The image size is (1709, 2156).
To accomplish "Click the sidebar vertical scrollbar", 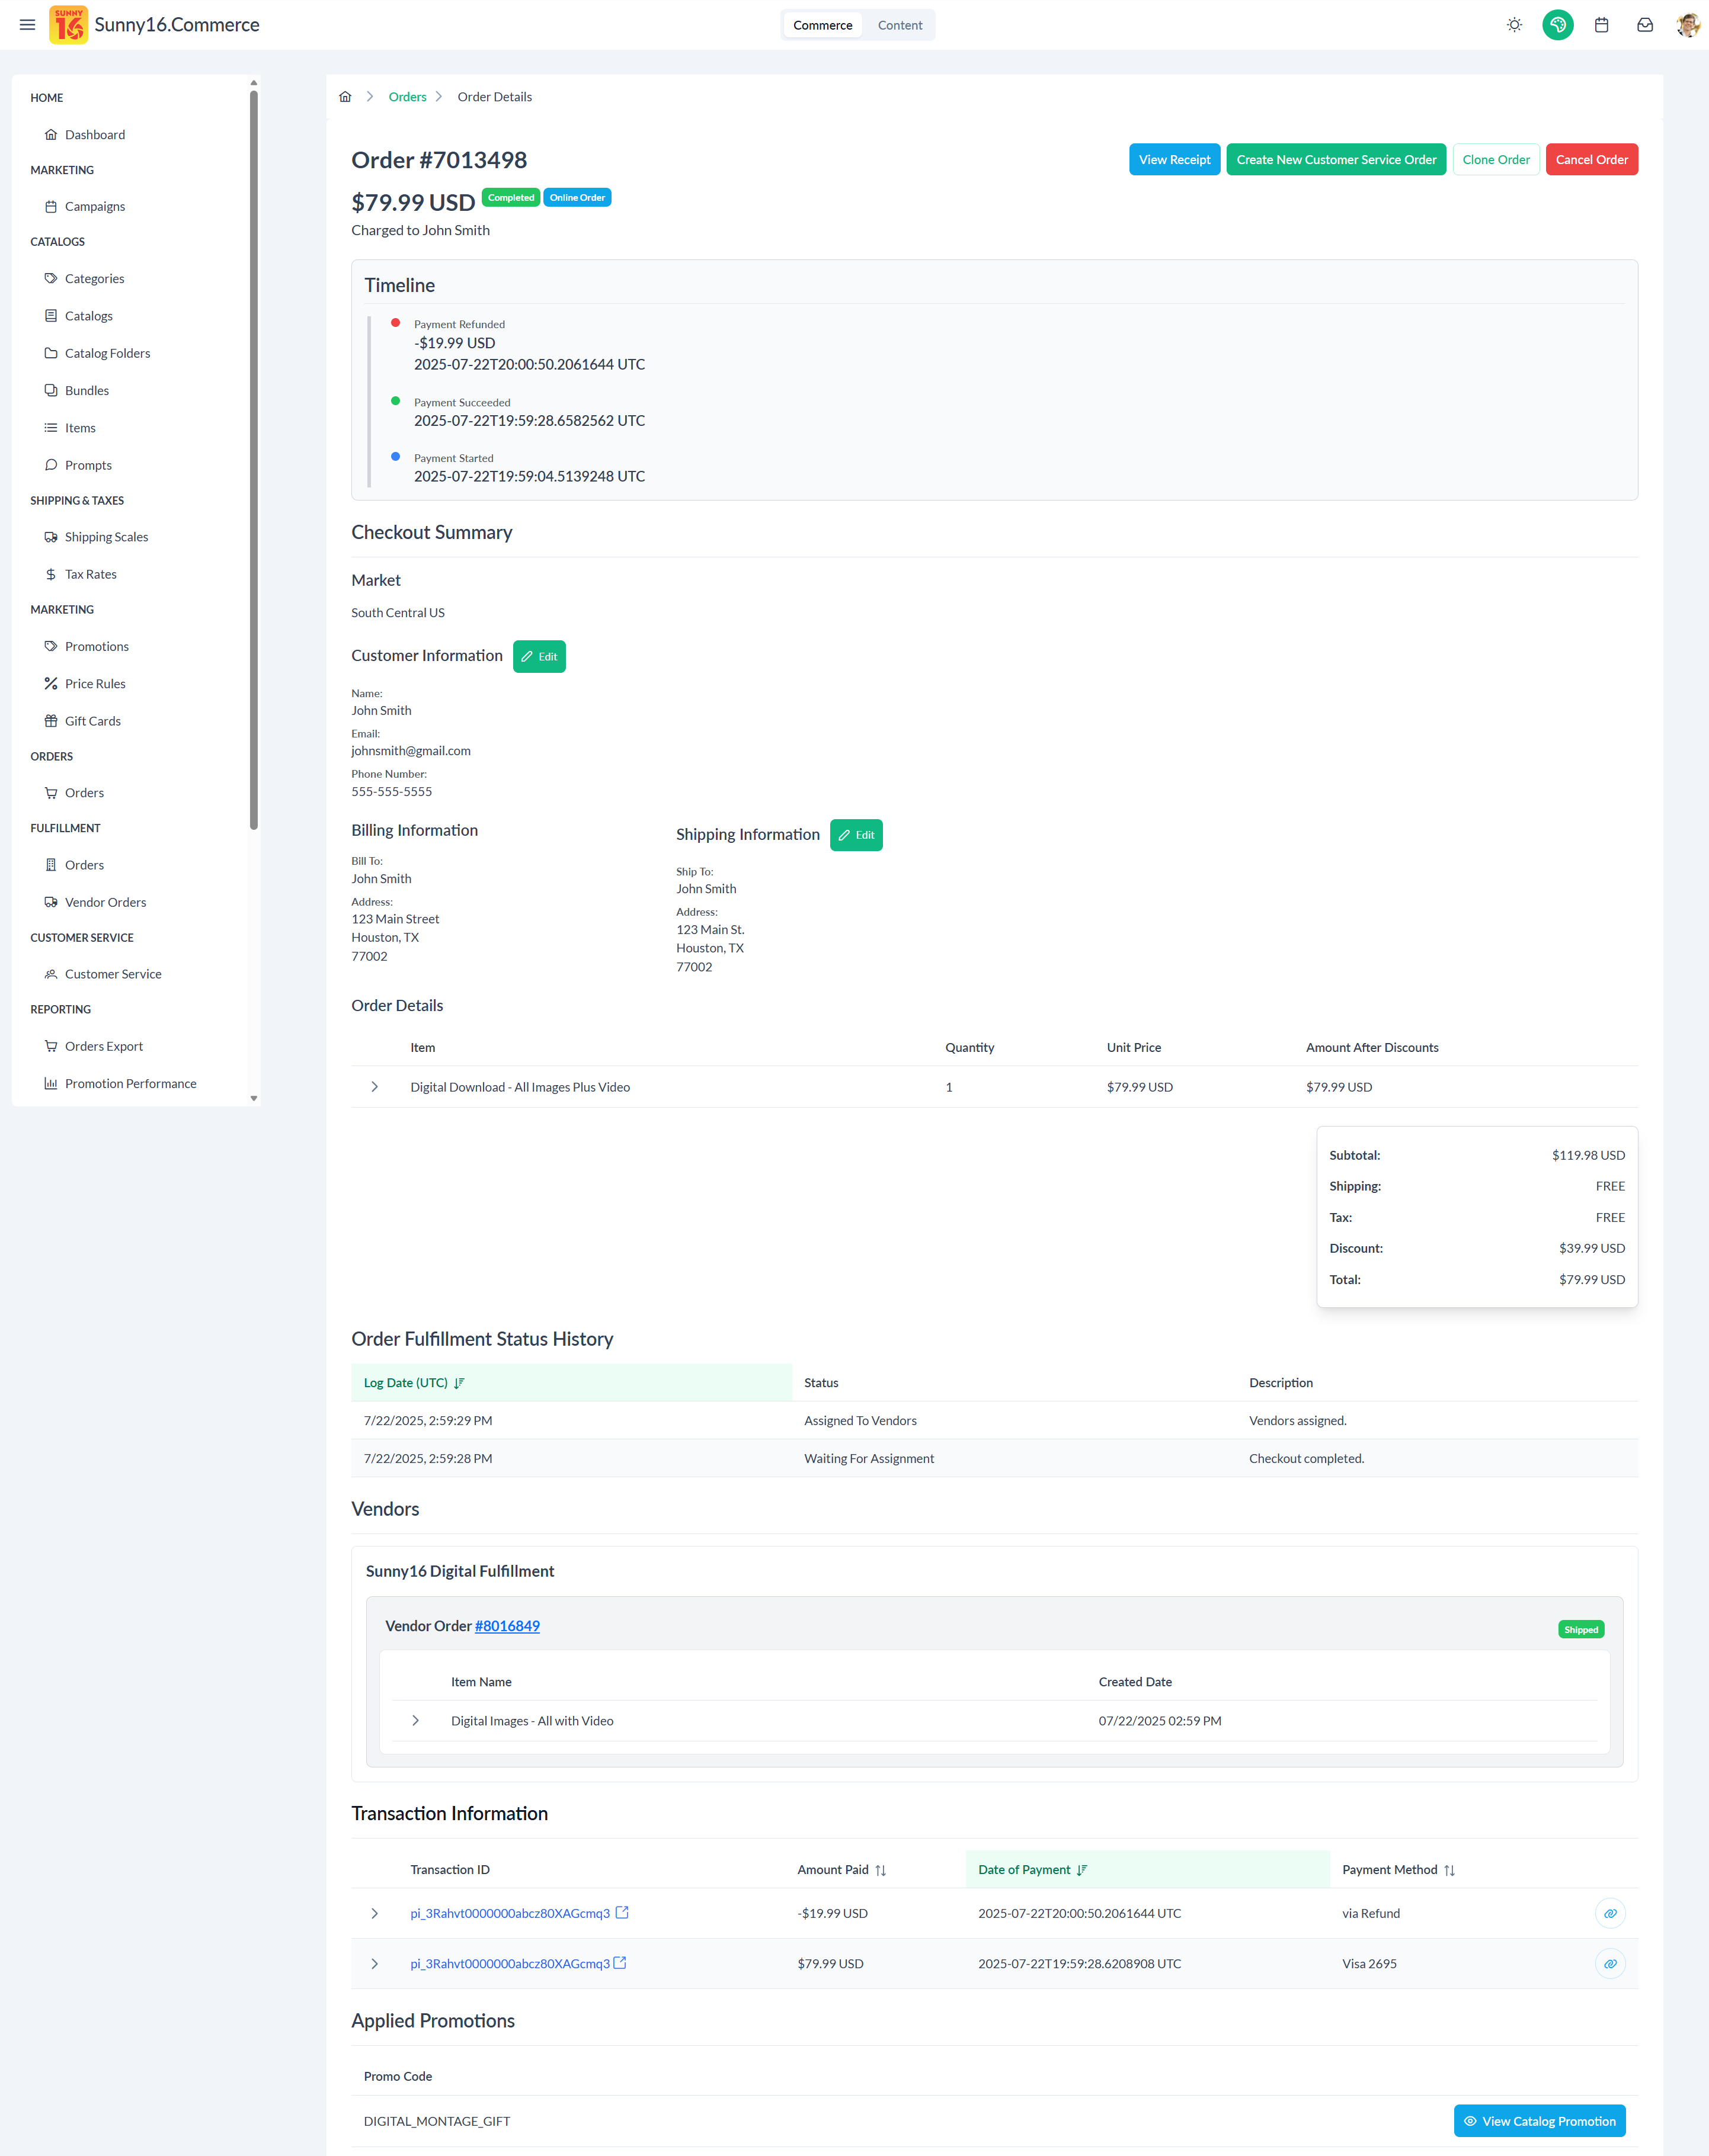I will click(x=254, y=460).
